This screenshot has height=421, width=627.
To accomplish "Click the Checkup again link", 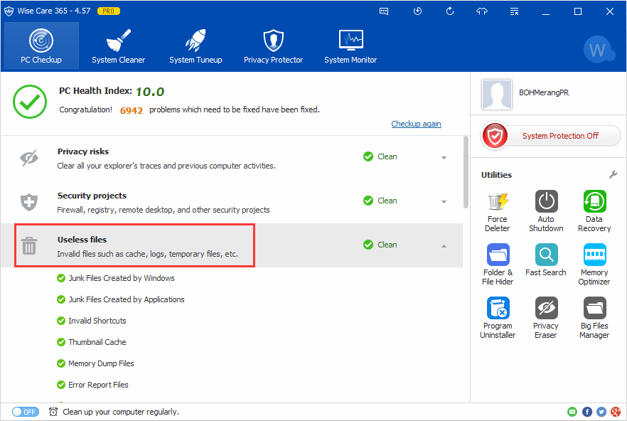I will (x=416, y=124).
